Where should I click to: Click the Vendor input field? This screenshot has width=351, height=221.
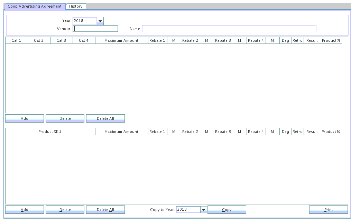[95, 29]
